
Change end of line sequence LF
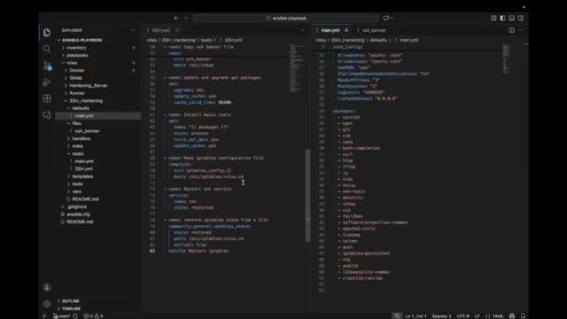477,315
